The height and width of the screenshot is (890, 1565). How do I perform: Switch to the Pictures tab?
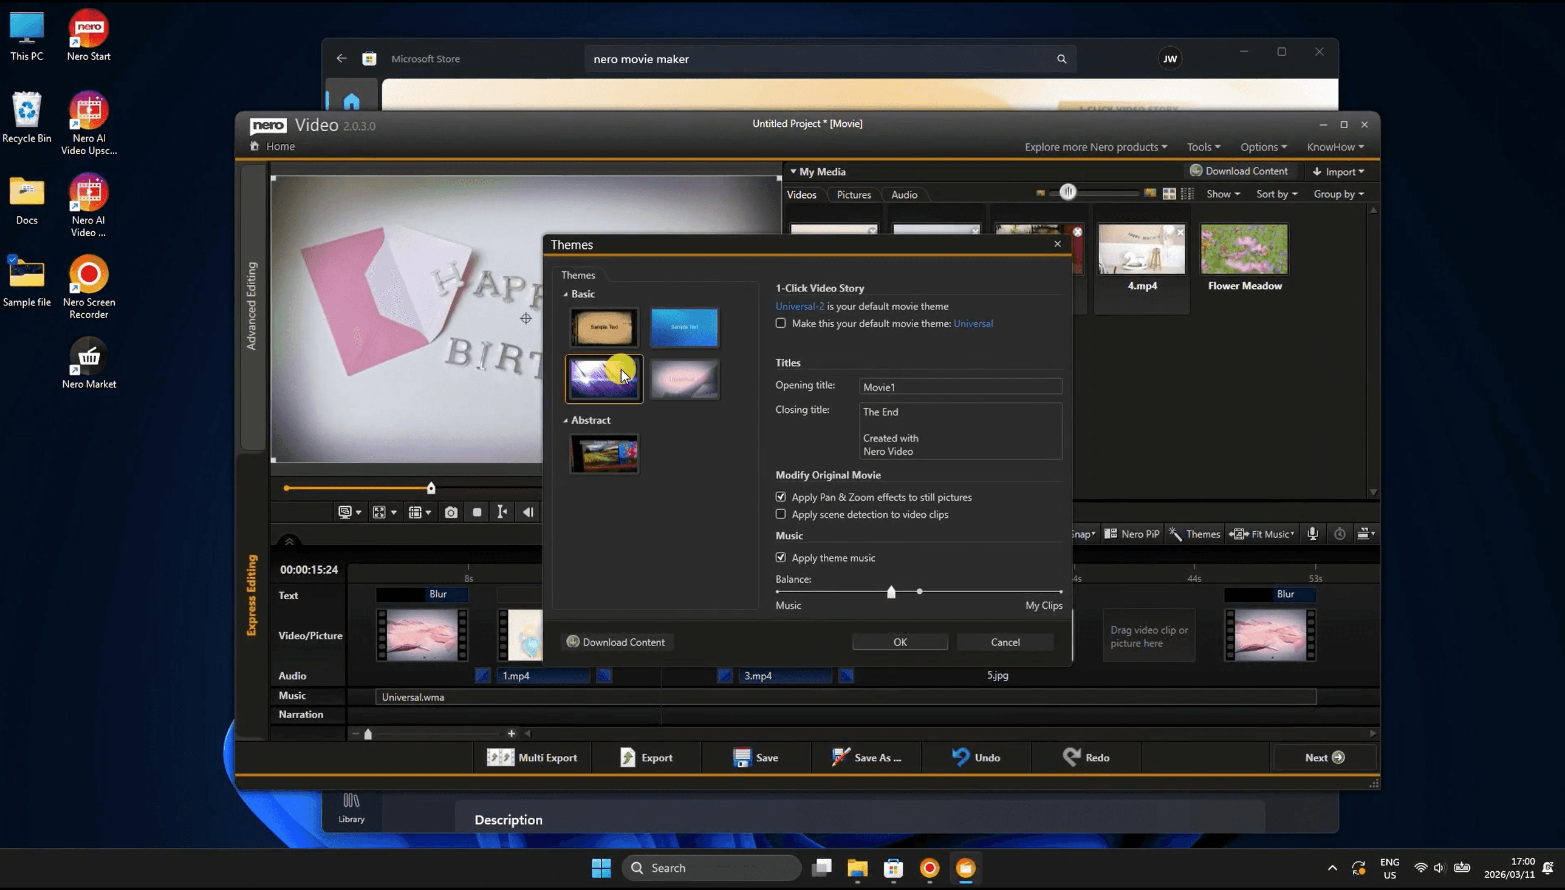(853, 194)
